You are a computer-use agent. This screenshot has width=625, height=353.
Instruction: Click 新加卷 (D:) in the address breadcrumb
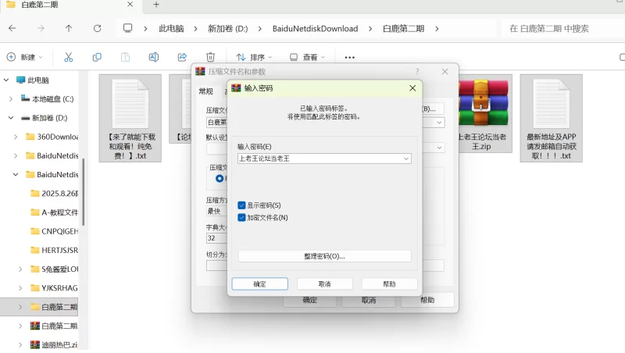(227, 28)
